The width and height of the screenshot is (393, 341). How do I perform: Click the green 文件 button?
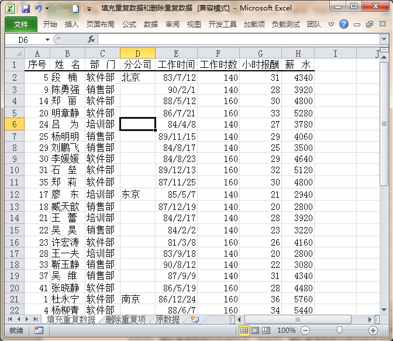pos(21,25)
